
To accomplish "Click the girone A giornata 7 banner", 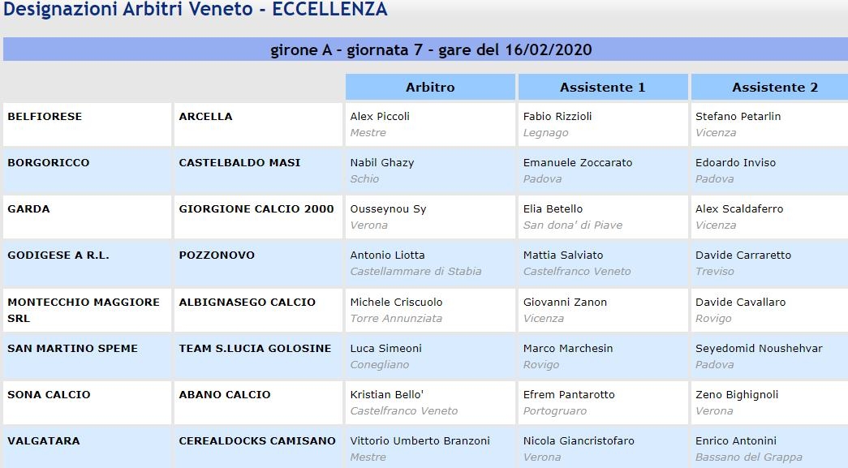I will click(425, 49).
